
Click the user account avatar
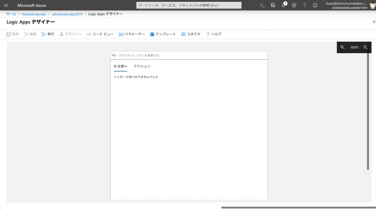click(373, 5)
